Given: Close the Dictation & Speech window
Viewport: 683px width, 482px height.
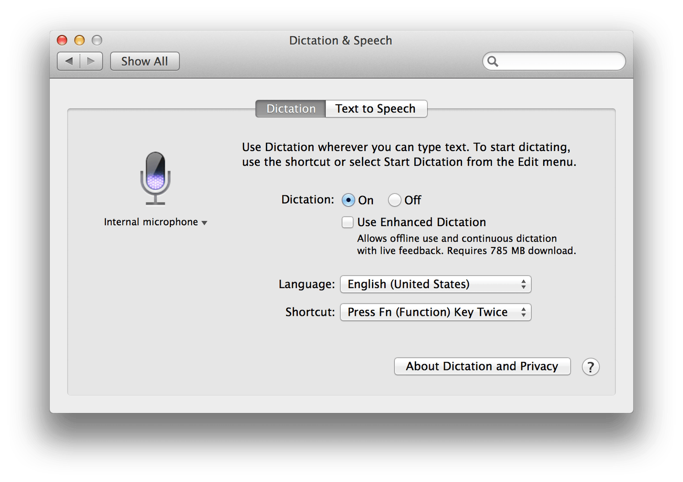Looking at the screenshot, I should [62, 41].
